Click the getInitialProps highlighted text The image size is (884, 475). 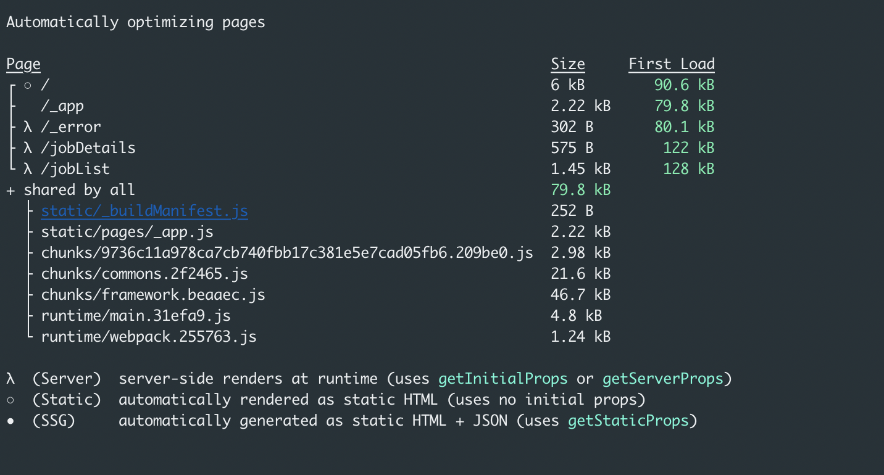point(502,378)
